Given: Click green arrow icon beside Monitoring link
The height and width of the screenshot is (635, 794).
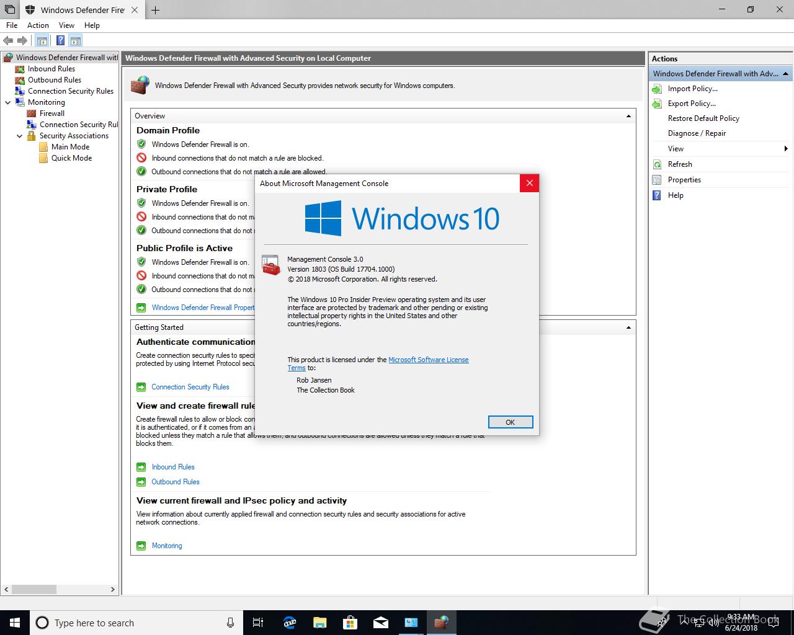Looking at the screenshot, I should 141,546.
